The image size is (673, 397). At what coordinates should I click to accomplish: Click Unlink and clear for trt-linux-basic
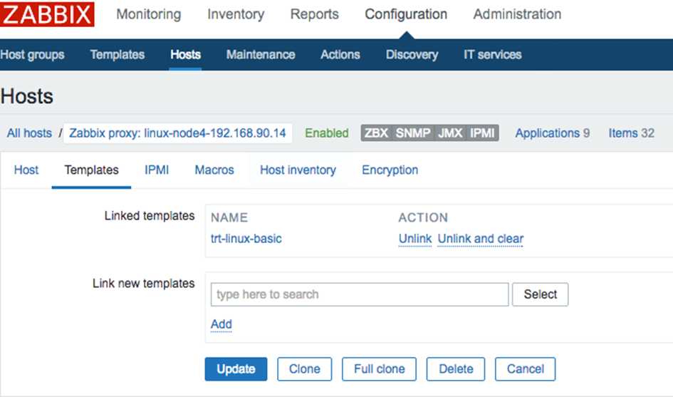coord(480,239)
